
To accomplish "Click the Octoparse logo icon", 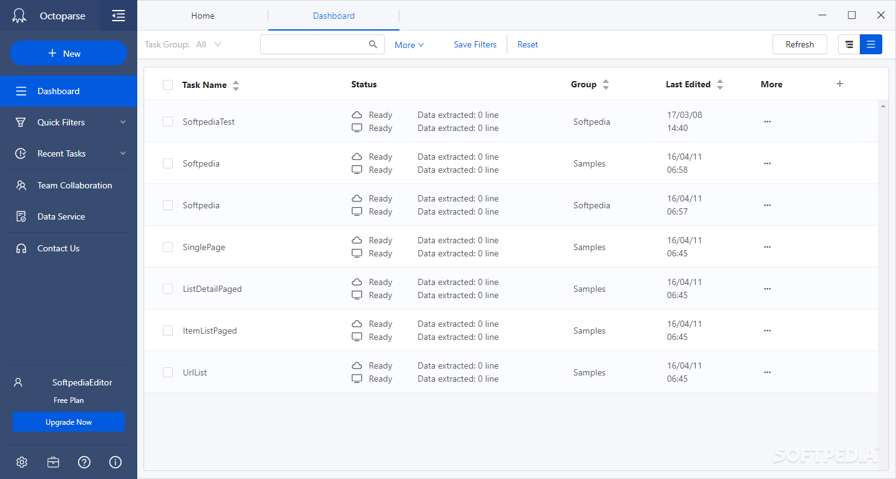I will pyautogui.click(x=19, y=14).
